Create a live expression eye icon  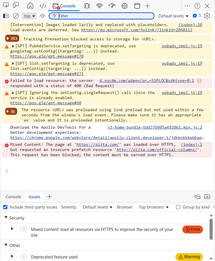pyautogui.click(x=42, y=16)
